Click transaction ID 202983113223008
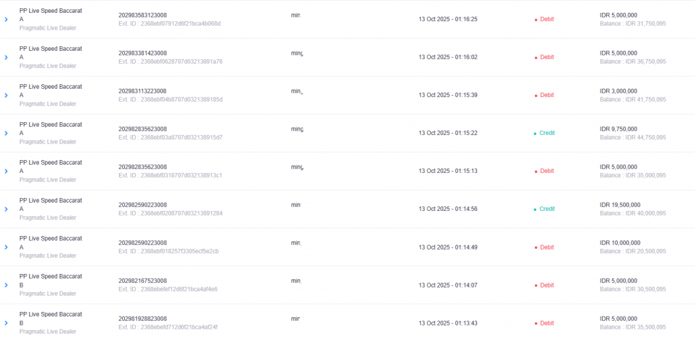 pos(143,91)
